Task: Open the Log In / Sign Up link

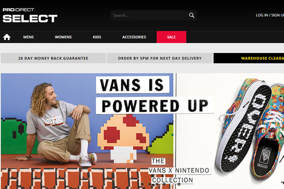Action: (x=270, y=15)
